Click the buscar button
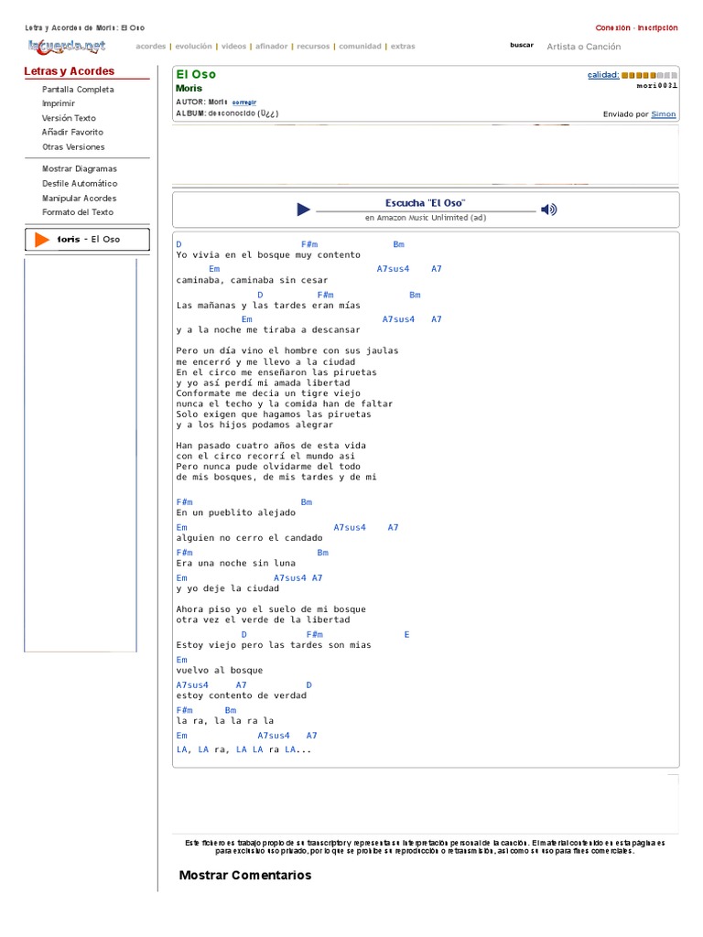703x937 pixels. (x=521, y=45)
